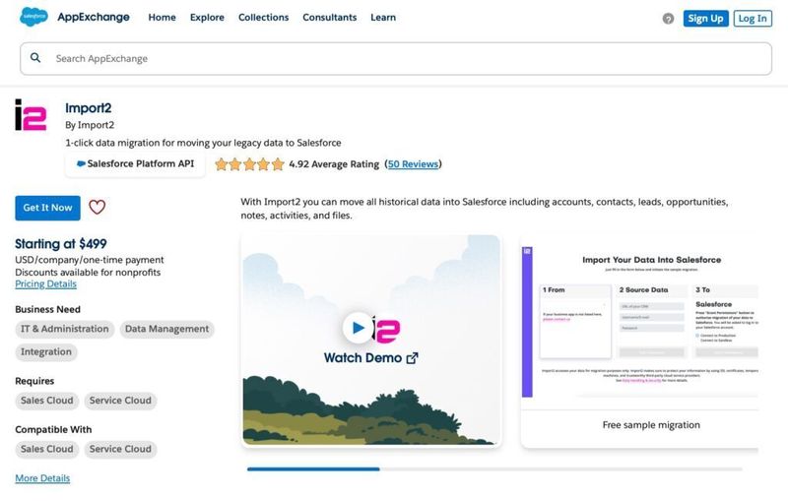Click the AppExchange title
Screen dimensions: 788x501
tap(94, 17)
